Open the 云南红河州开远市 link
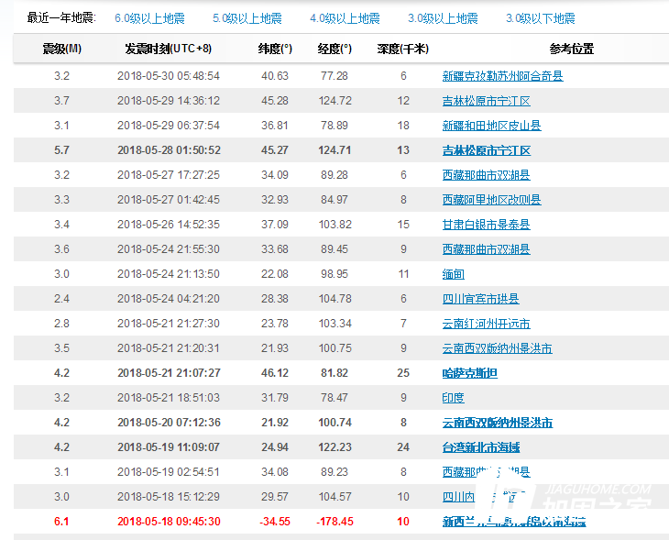The height and width of the screenshot is (540, 669). (x=486, y=324)
